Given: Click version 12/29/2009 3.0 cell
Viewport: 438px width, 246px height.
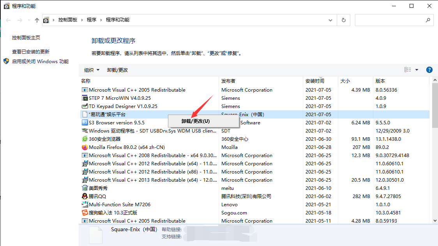Looking at the screenshot, I should point(392,131).
